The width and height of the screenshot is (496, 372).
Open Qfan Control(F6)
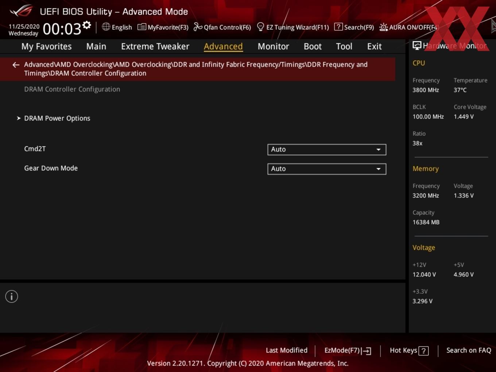[x=222, y=27]
